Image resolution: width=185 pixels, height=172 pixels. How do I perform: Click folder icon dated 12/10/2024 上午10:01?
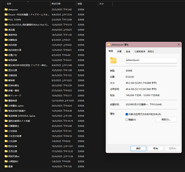tap(6, 101)
